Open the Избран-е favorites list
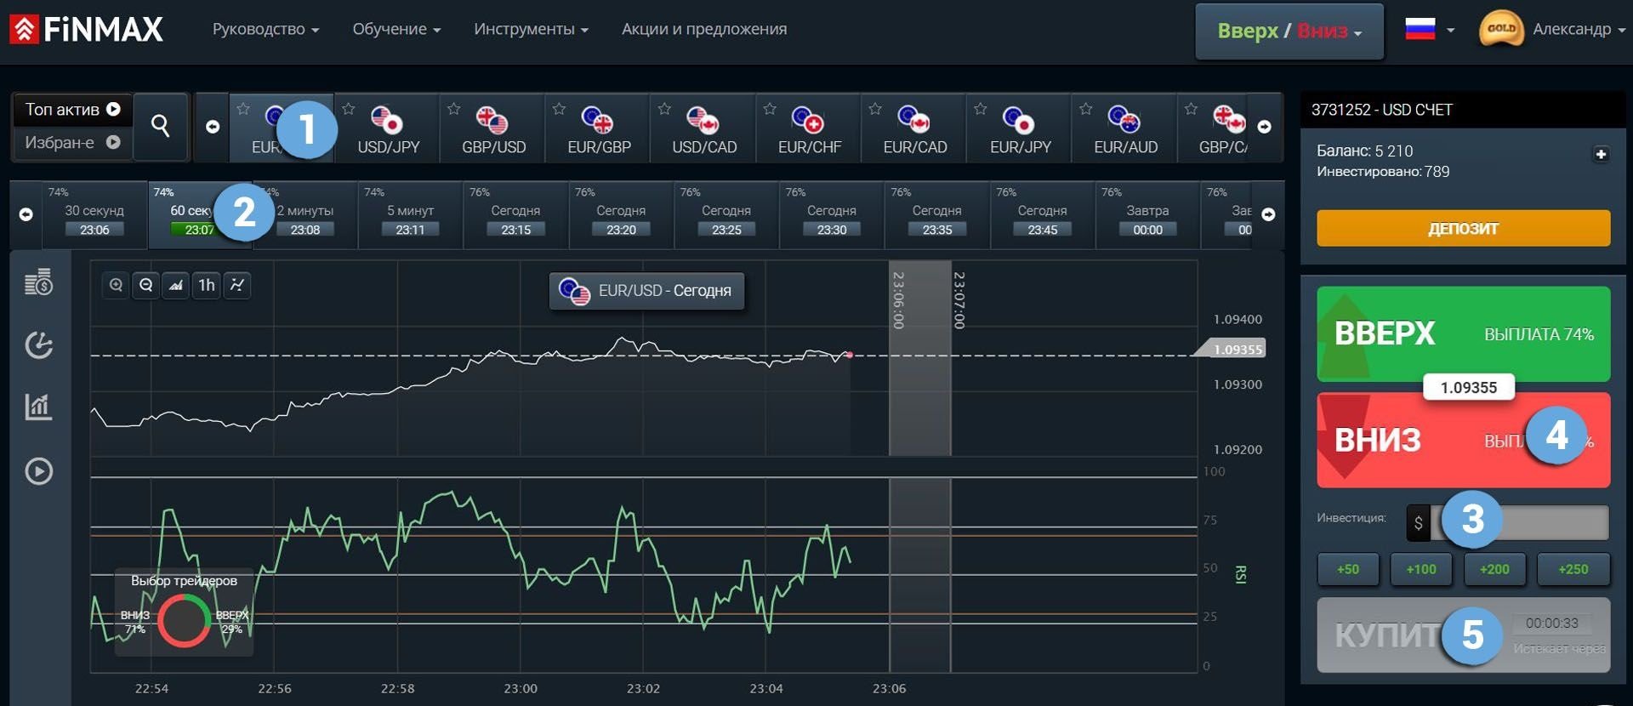1633x706 pixels. [x=72, y=142]
